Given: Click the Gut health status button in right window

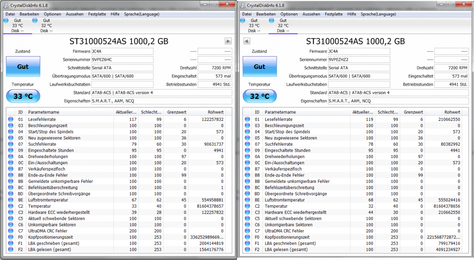Looking at the screenshot, I should click(x=260, y=67).
